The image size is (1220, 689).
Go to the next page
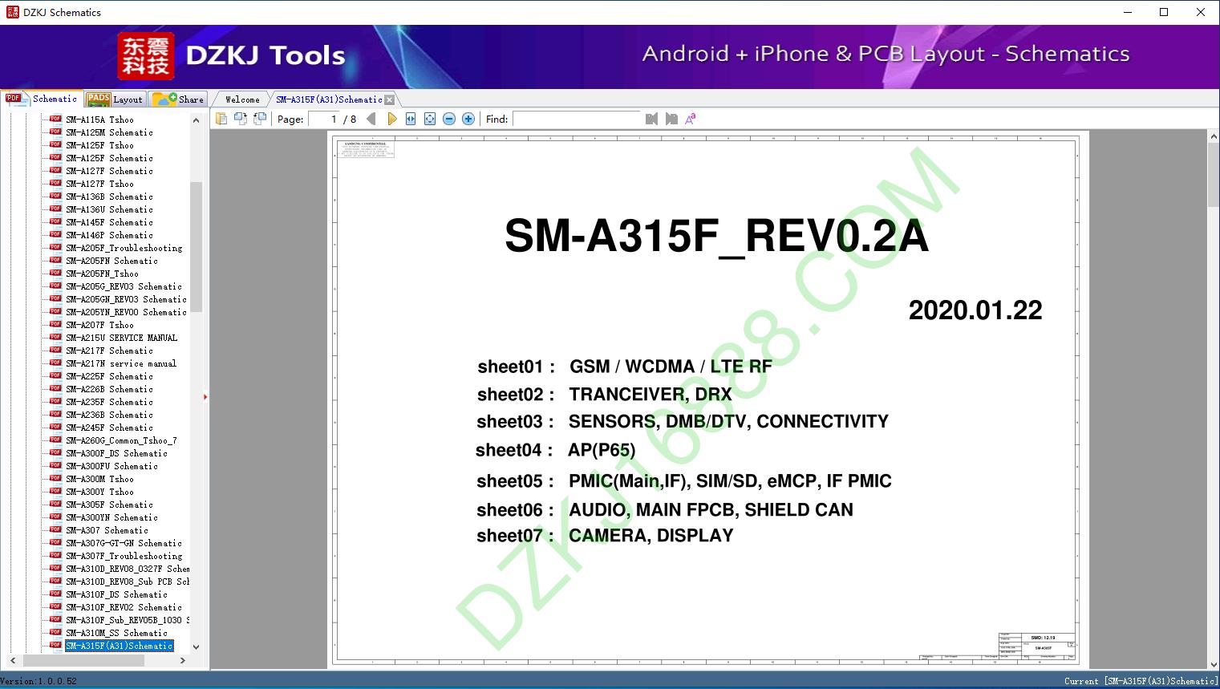click(391, 119)
